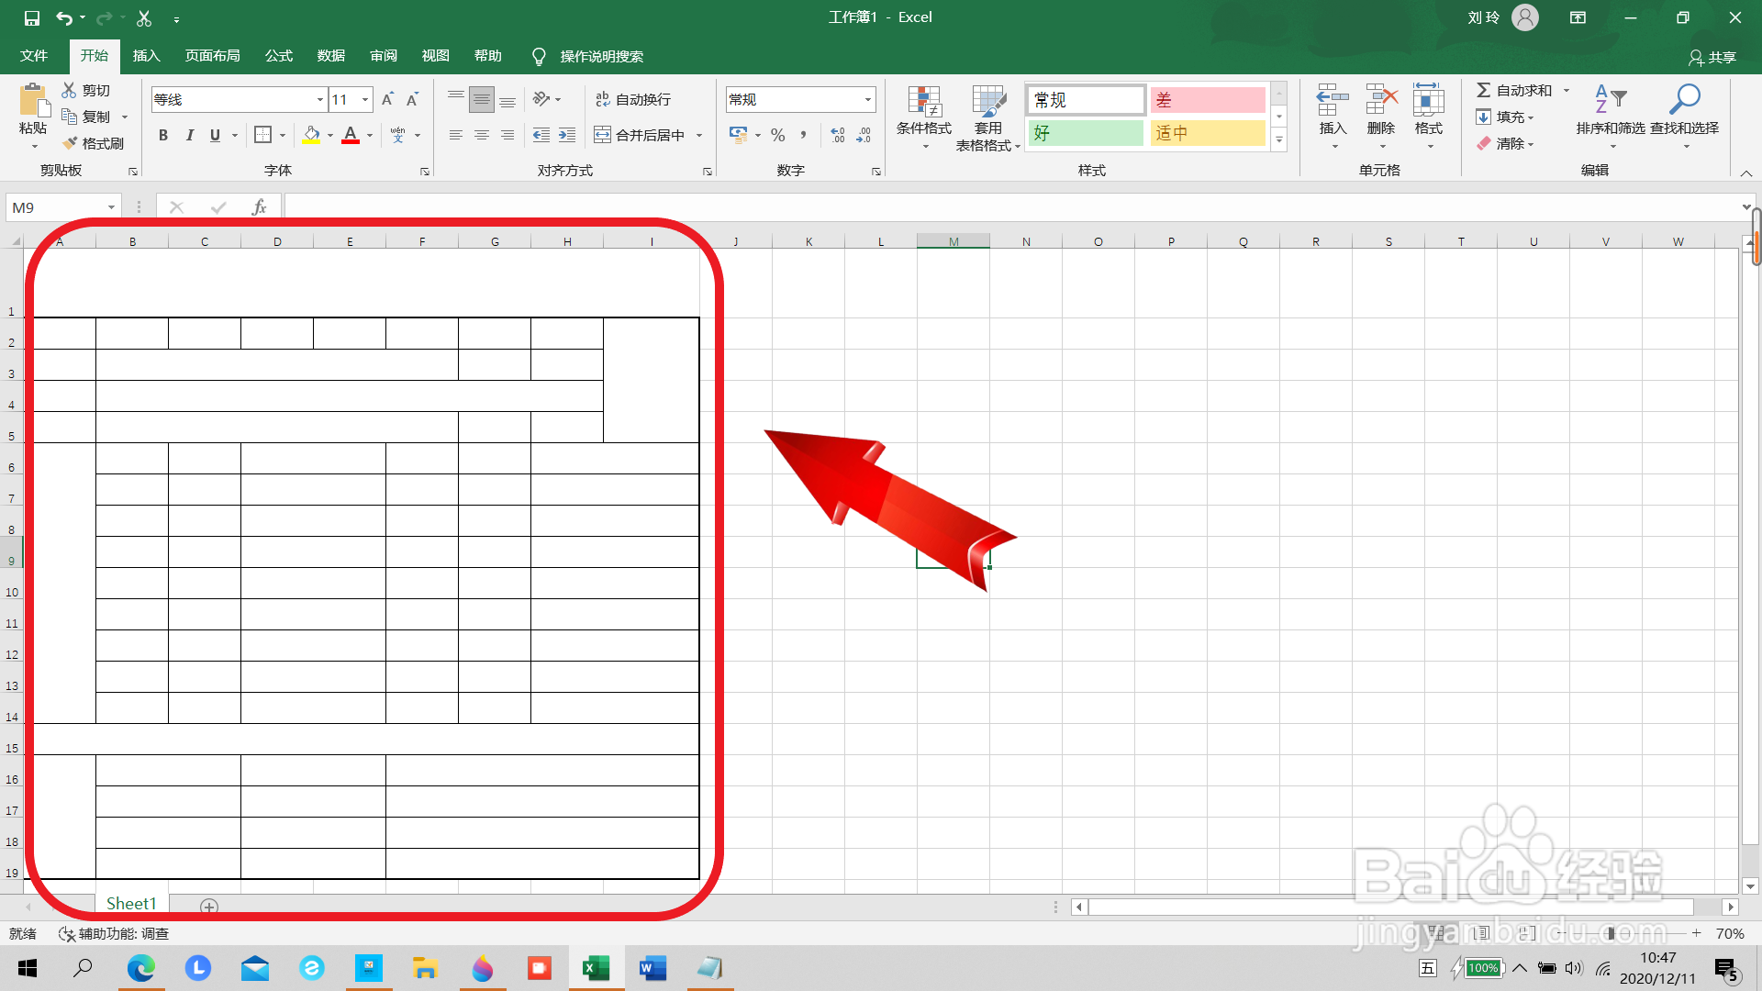Click the Sort and Filter icon
This screenshot has width=1762, height=991.
(x=1610, y=99)
